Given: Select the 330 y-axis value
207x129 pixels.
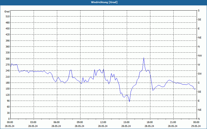Looking at the screenshot, I should point(8,53).
